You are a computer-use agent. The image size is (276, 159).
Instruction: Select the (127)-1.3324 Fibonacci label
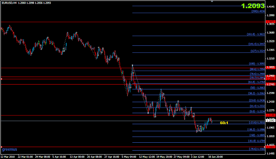click(x=258, y=51)
